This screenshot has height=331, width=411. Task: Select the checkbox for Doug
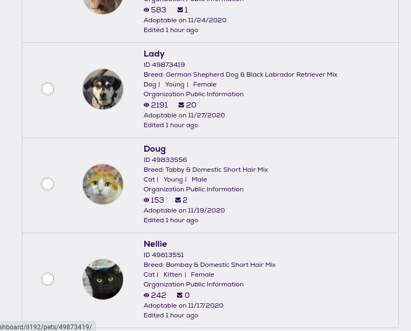(48, 184)
